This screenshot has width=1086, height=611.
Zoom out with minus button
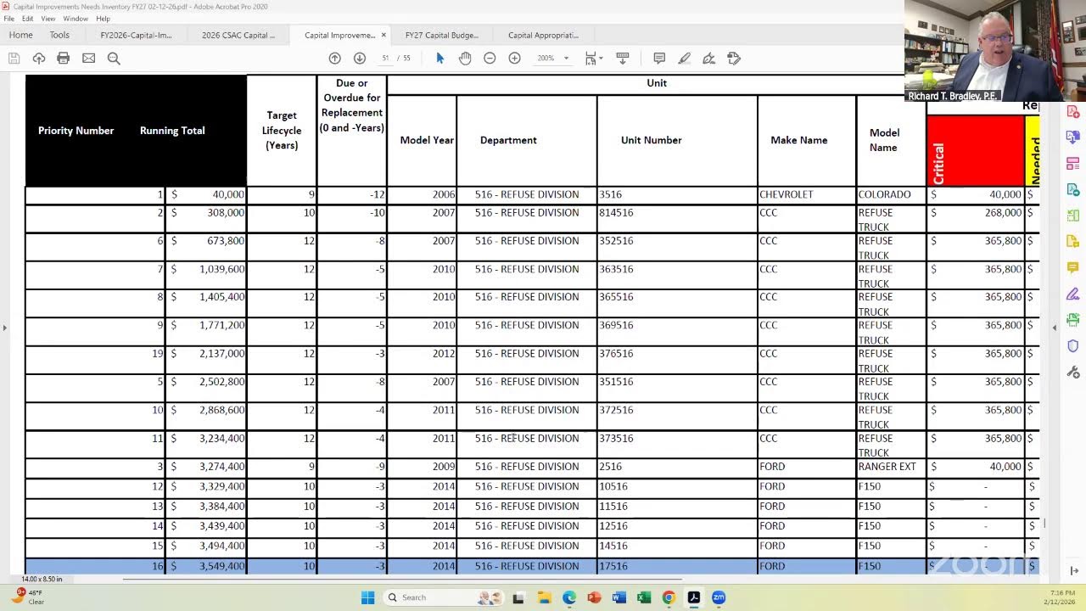point(490,59)
